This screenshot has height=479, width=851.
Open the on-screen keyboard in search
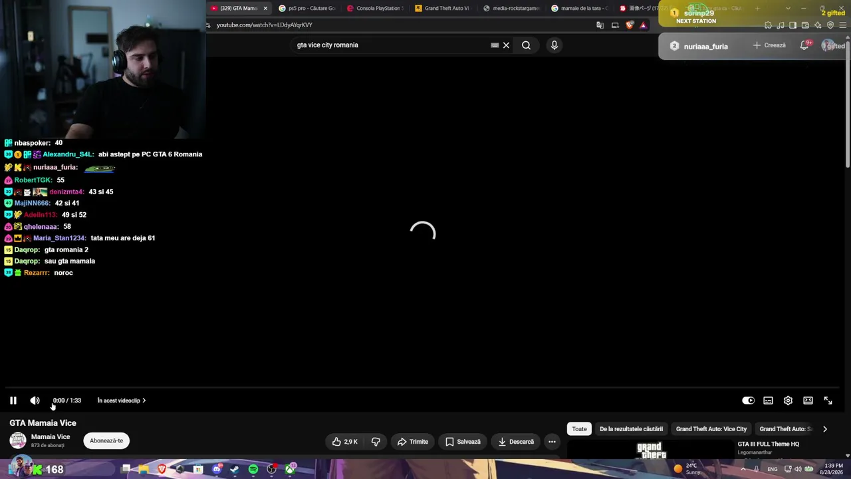click(x=495, y=45)
